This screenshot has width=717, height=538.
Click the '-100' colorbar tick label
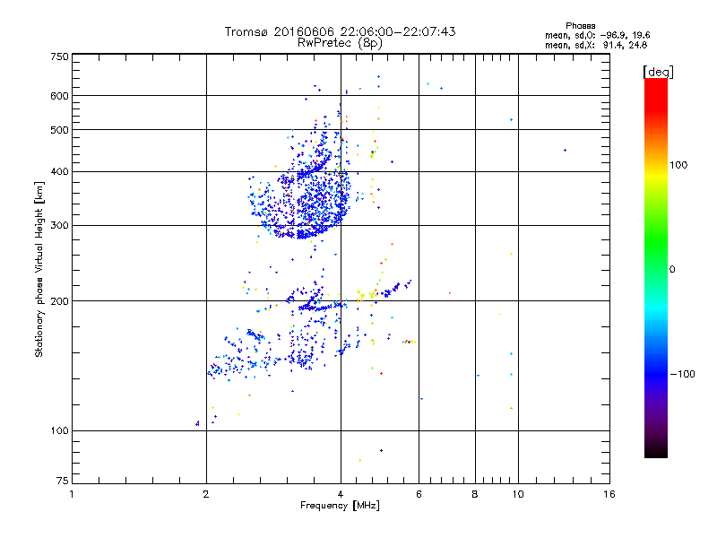[682, 374]
